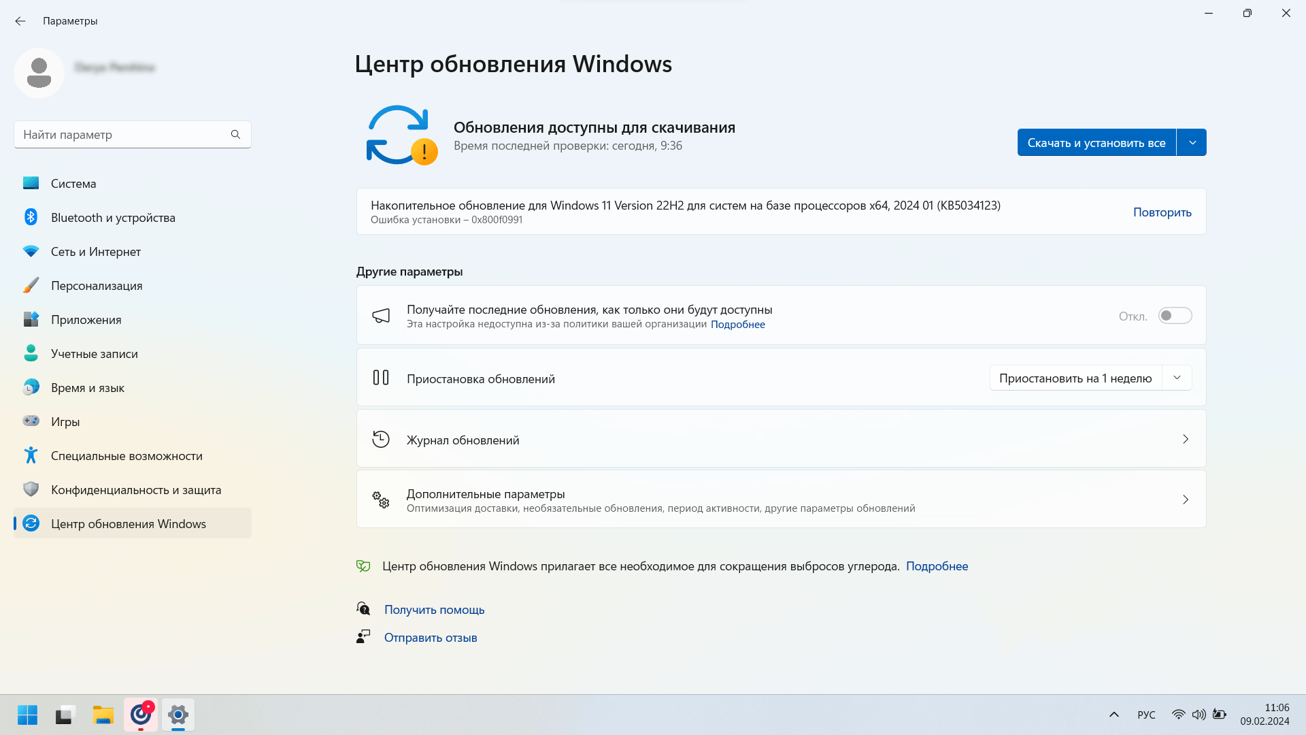Open the taskbar app with notification badge
The width and height of the screenshot is (1306, 735).
[x=141, y=715]
